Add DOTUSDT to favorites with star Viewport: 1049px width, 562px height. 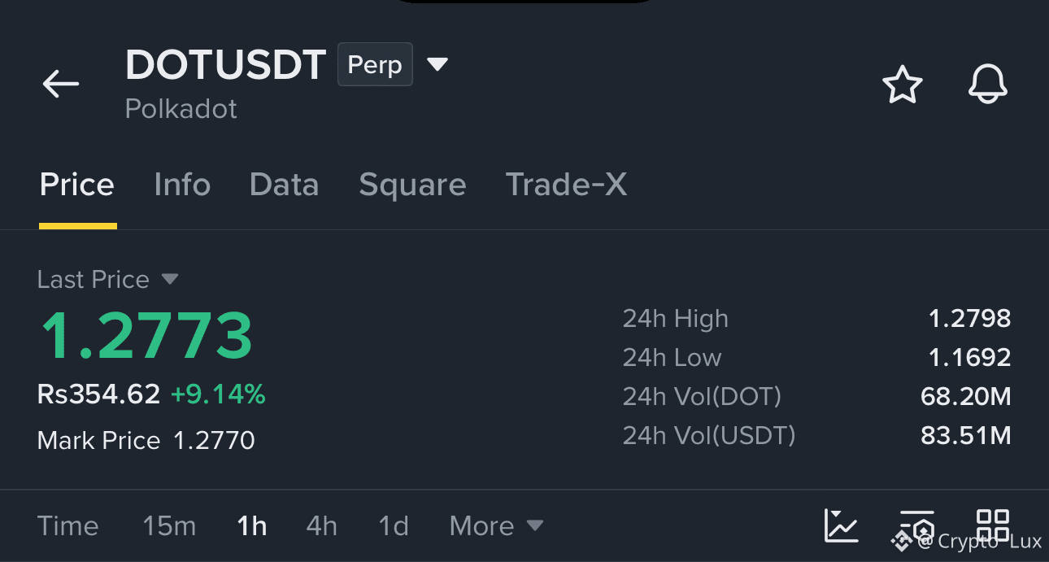(903, 85)
